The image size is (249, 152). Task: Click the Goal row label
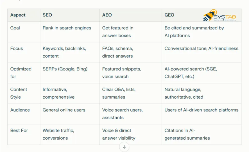pyautogui.click(x=15, y=28)
